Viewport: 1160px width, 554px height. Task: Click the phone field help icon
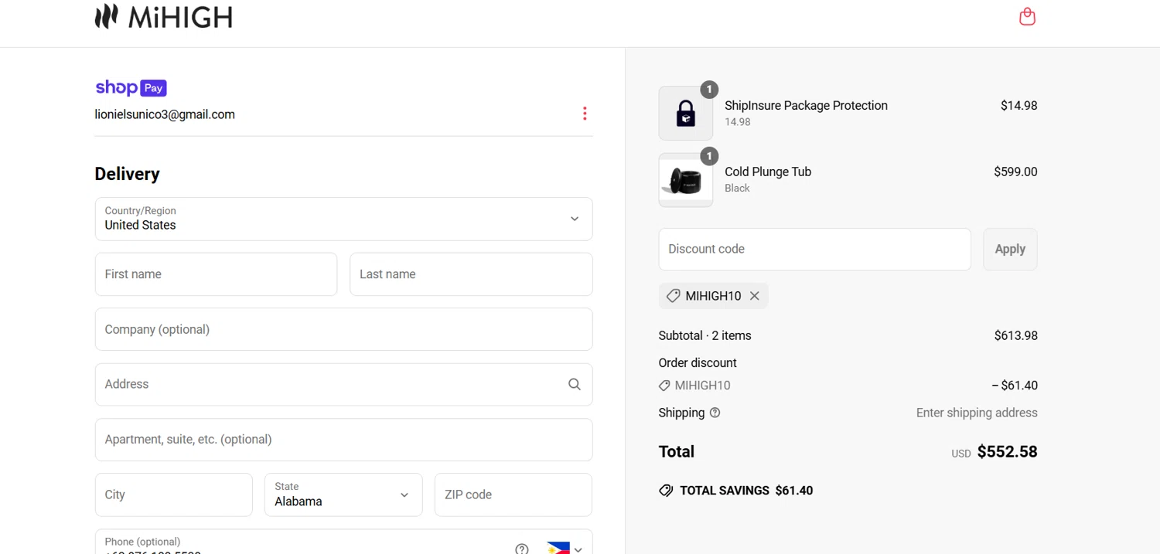coord(522,549)
